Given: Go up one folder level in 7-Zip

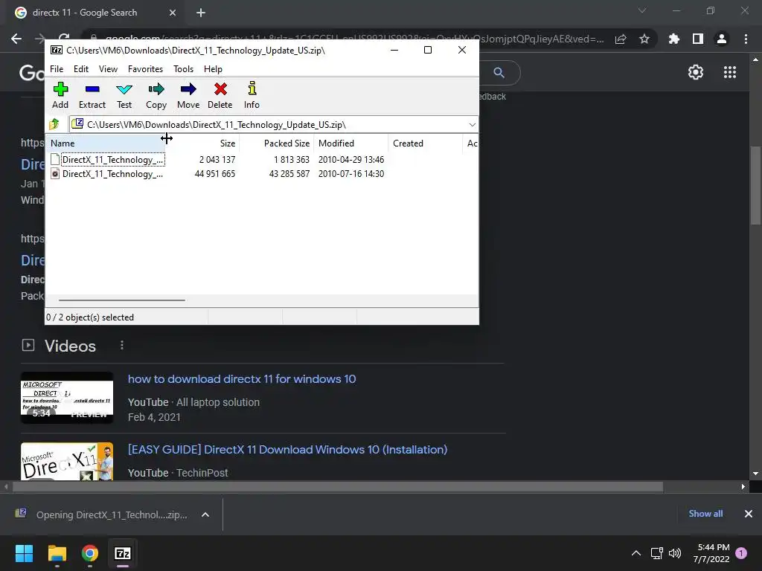Looking at the screenshot, I should (x=54, y=124).
